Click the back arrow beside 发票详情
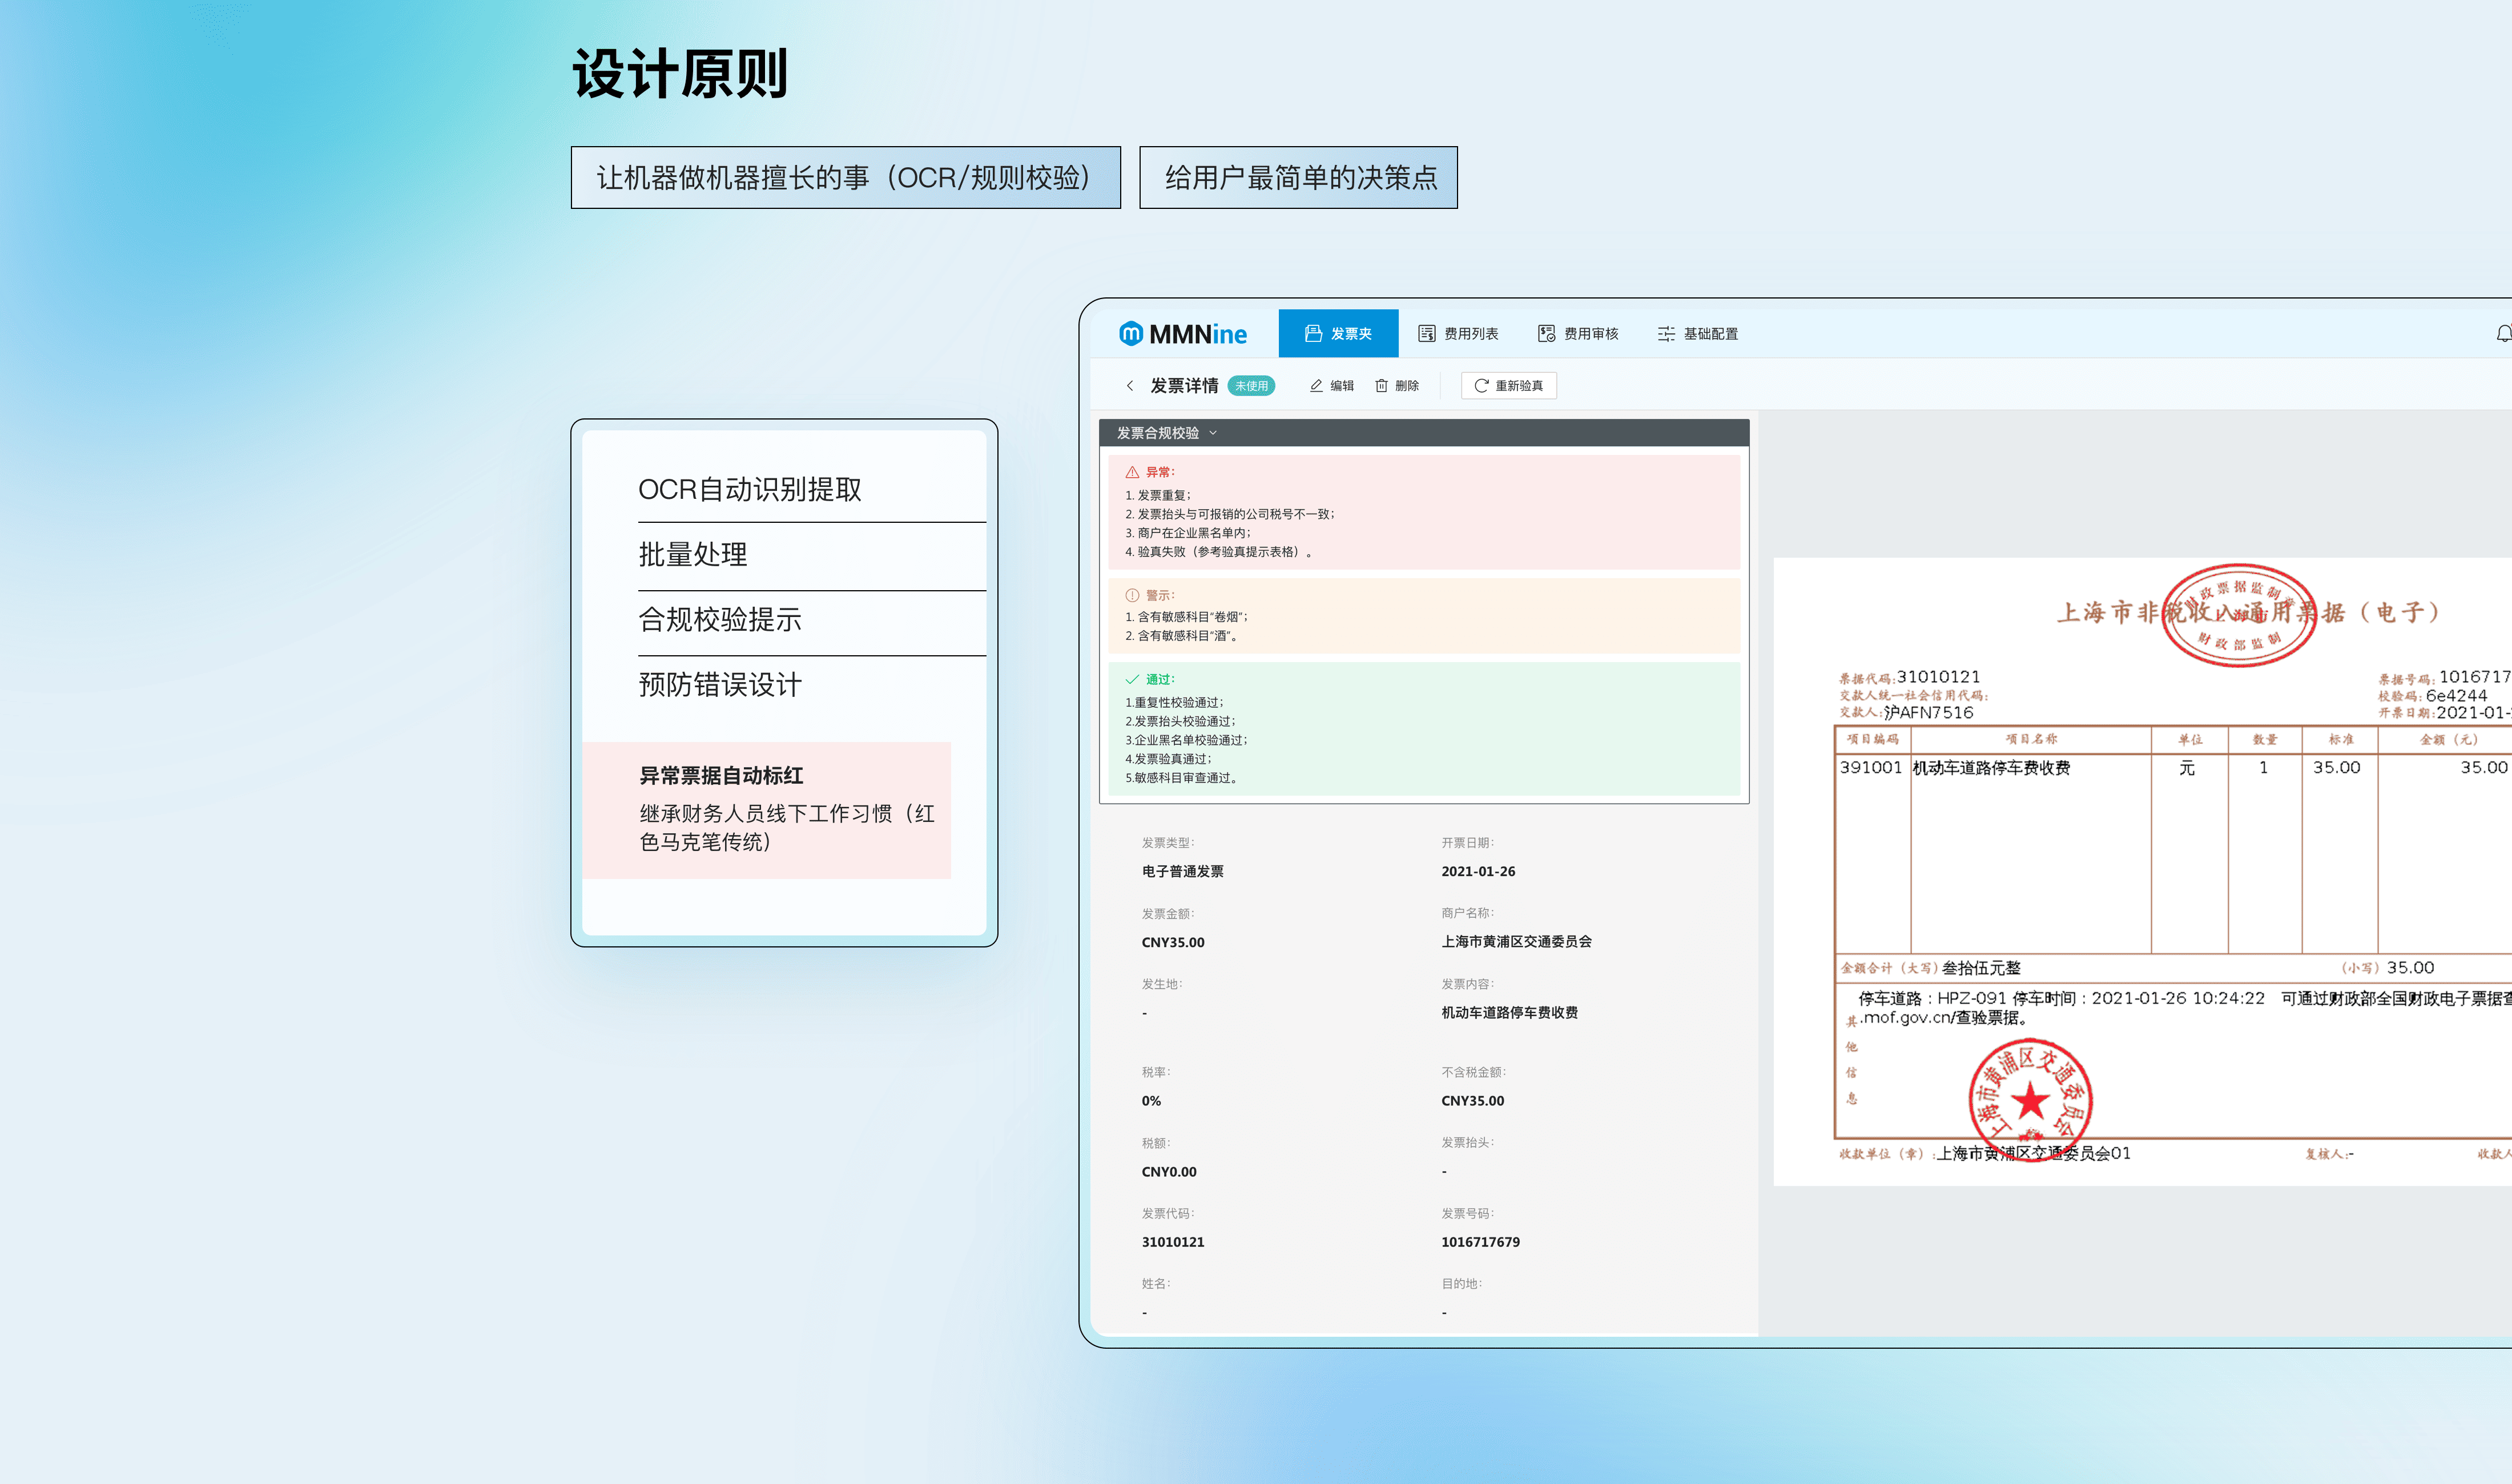 [x=1130, y=386]
